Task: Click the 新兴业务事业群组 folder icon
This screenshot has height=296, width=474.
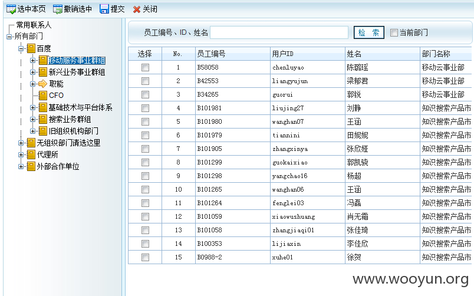Action: [43, 72]
